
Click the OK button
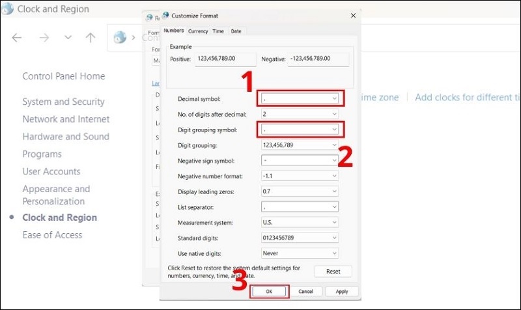[x=269, y=291]
